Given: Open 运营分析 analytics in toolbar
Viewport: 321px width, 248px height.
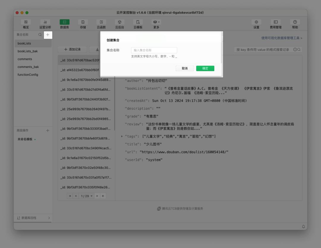Looking at the screenshot, I should (x=45, y=24).
